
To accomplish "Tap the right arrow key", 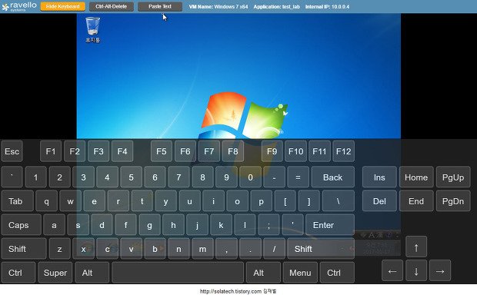I will click(x=440, y=270).
